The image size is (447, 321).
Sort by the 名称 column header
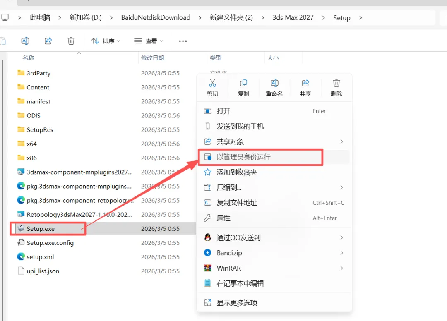tap(28, 58)
